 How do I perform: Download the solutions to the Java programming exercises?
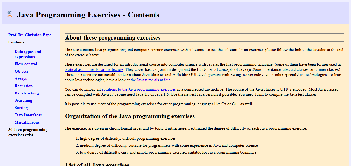(x=139, y=89)
